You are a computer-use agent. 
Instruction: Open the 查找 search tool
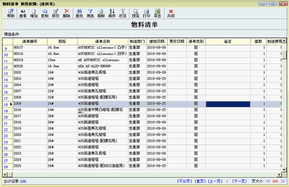(79, 13)
